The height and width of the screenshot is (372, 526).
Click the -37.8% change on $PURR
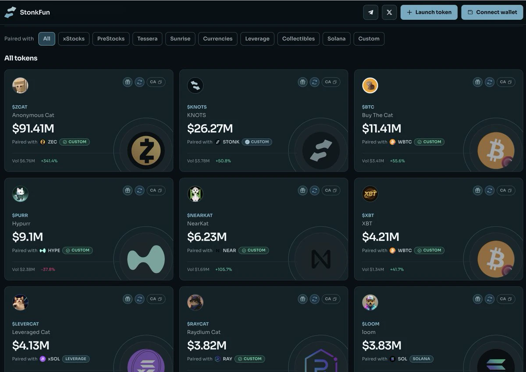pos(48,269)
